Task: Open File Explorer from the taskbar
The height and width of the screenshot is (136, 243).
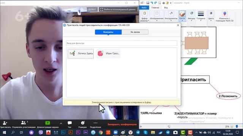Action: pyautogui.click(x=153, y=133)
